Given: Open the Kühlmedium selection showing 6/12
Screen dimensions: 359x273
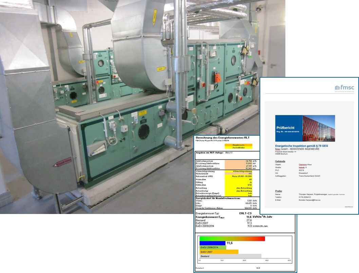Looking at the screenshot, I should [238, 185].
